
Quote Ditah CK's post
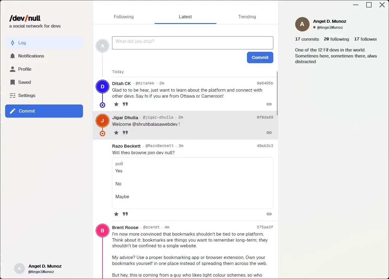pyautogui.click(x=125, y=104)
